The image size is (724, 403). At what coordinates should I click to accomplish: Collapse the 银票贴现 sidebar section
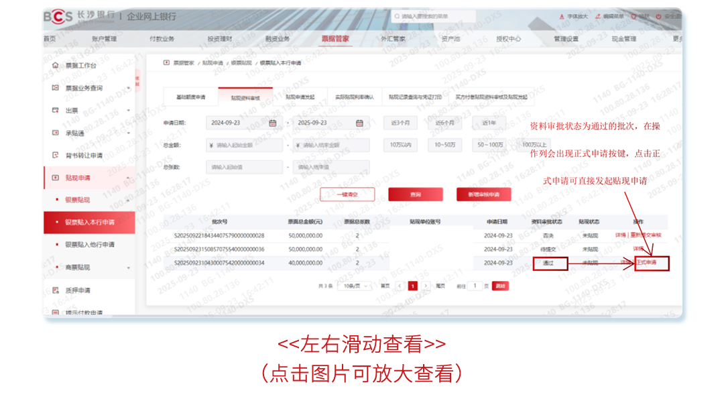point(129,200)
